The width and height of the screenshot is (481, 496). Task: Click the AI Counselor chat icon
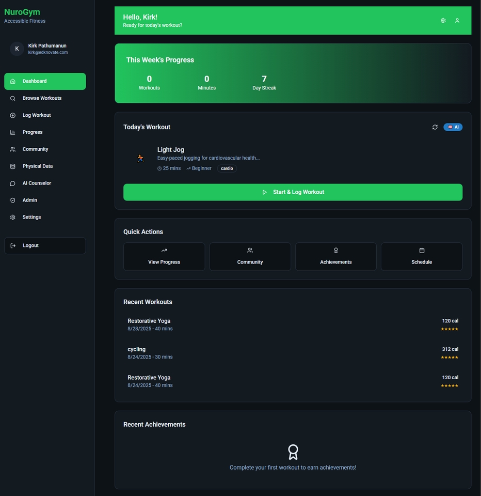tap(12, 183)
